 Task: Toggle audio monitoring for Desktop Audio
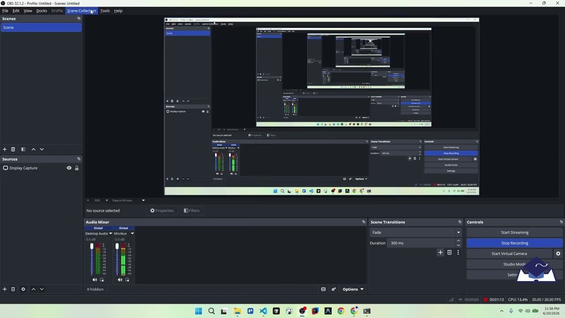(102, 280)
